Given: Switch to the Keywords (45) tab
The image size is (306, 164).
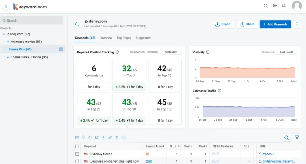Looking at the screenshot, I should coord(85,38).
